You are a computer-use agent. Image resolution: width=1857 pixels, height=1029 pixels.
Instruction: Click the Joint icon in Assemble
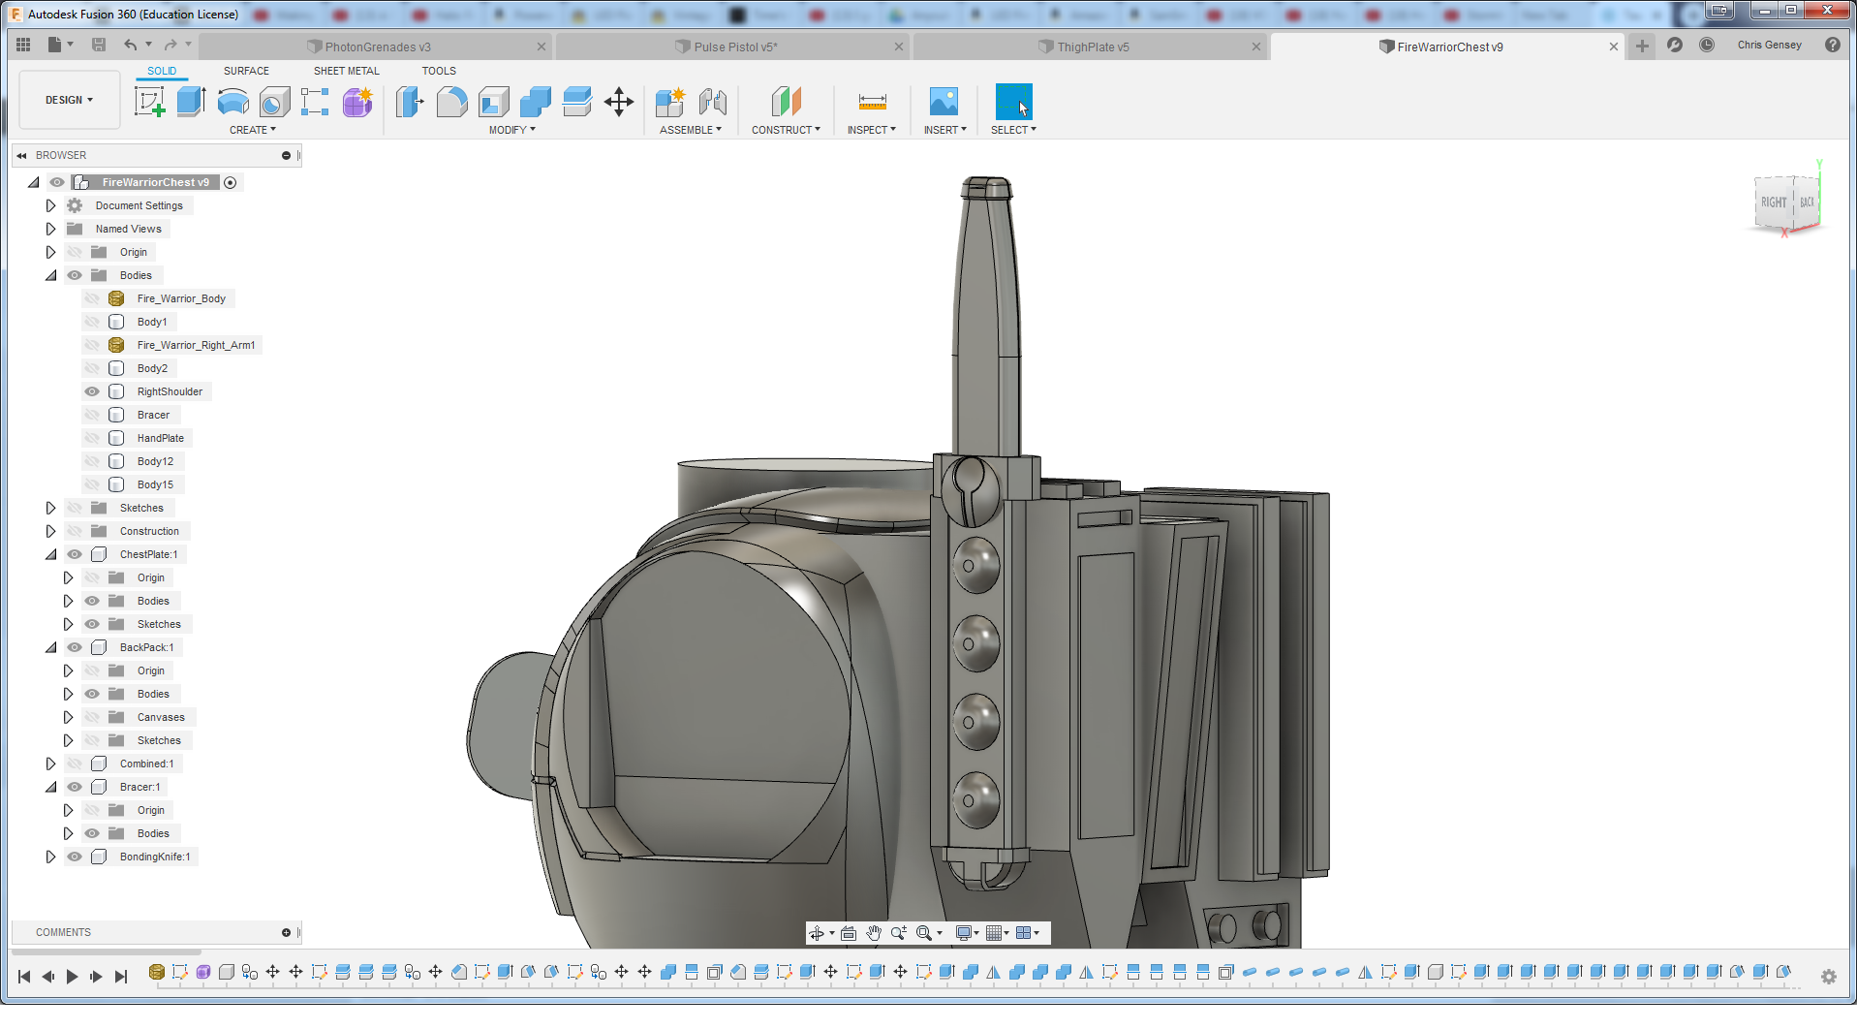712,102
